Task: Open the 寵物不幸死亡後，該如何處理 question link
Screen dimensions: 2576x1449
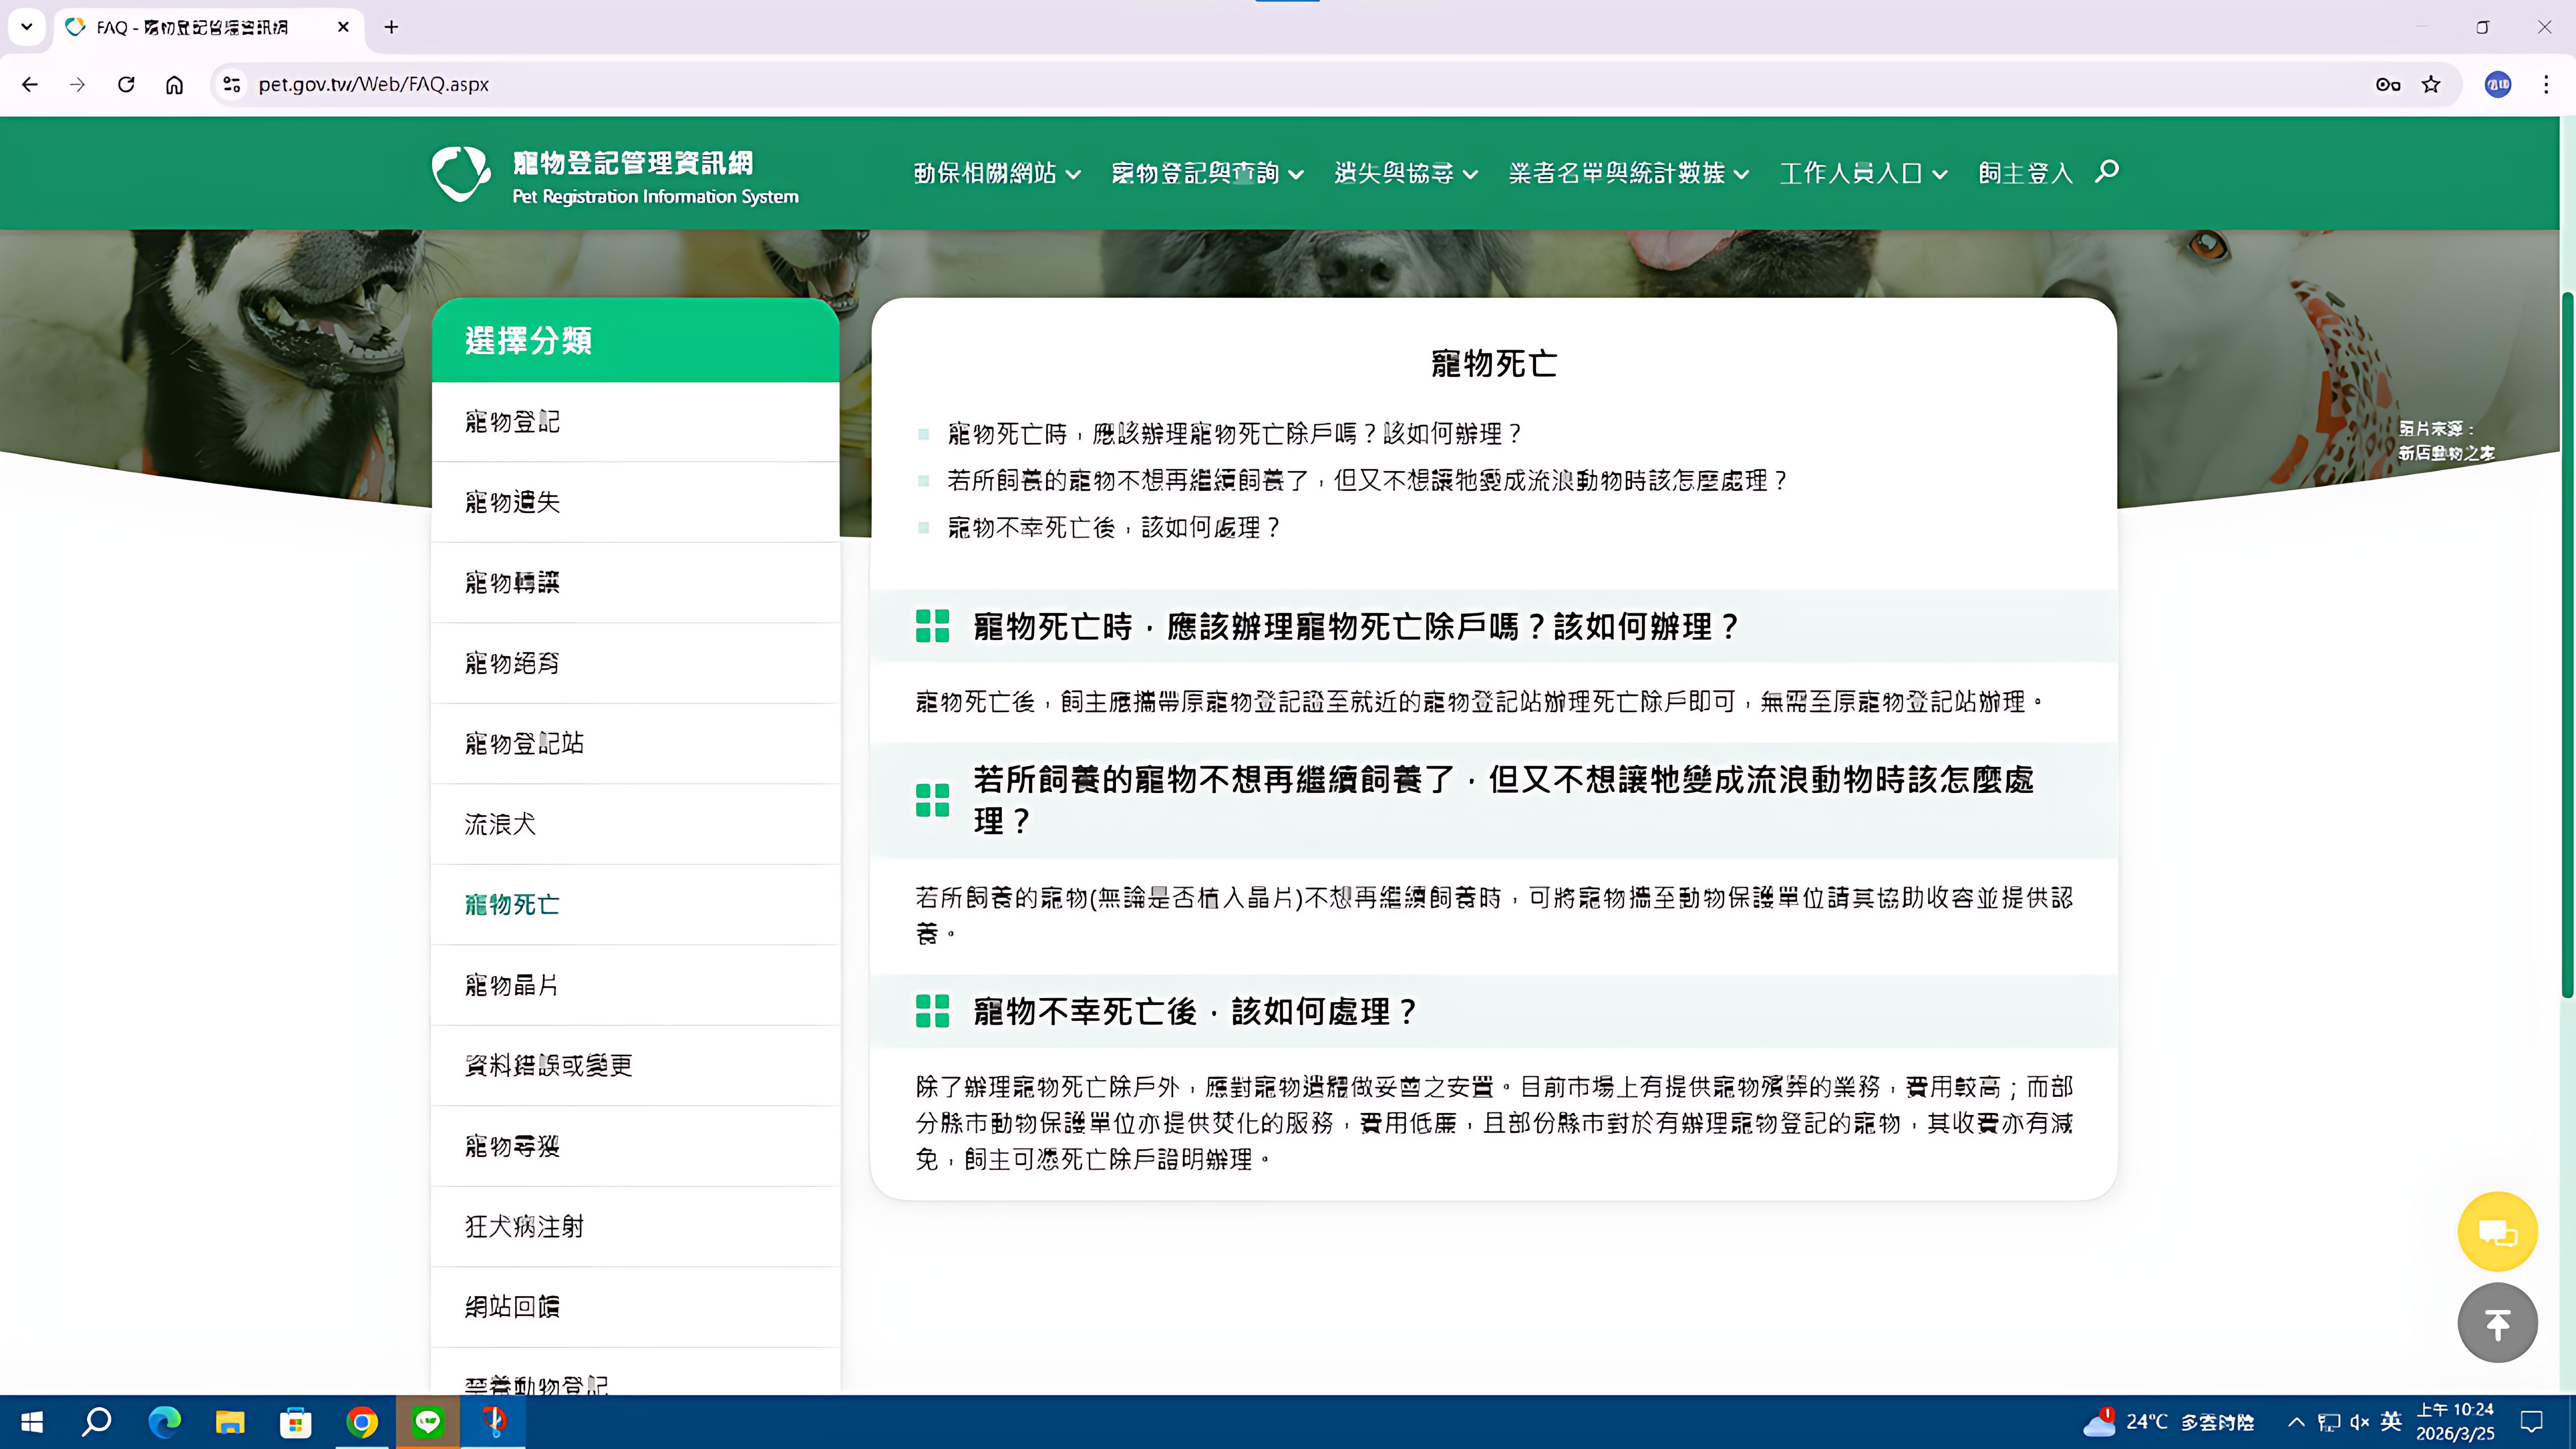Action: pyautogui.click(x=1113, y=528)
